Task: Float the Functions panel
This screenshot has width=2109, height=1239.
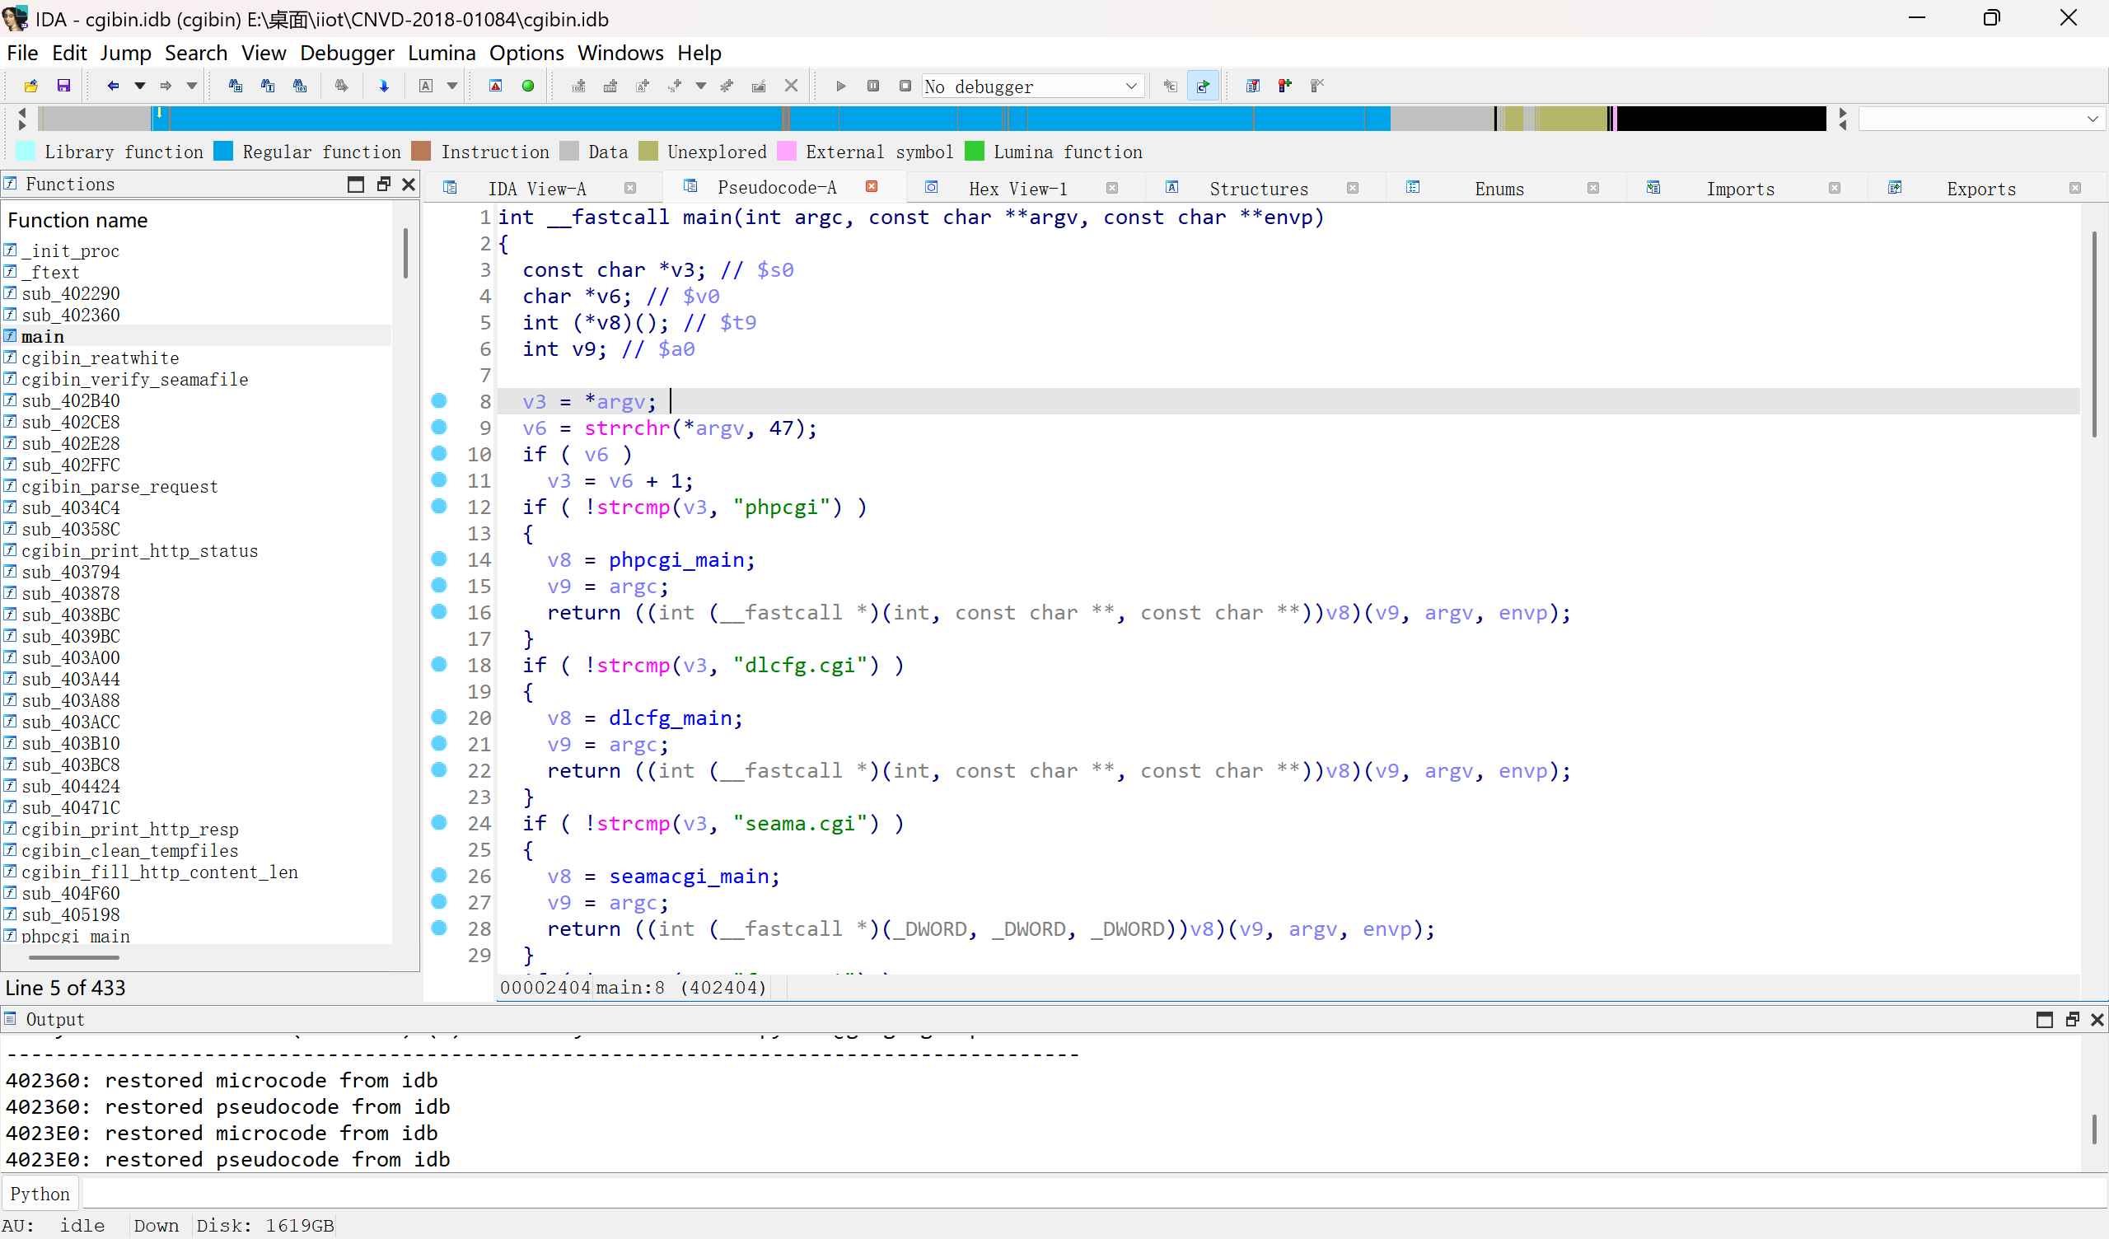Action: pyautogui.click(x=383, y=185)
